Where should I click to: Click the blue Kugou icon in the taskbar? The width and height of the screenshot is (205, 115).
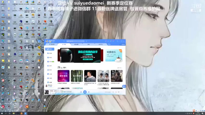pyautogui.click(x=25, y=113)
